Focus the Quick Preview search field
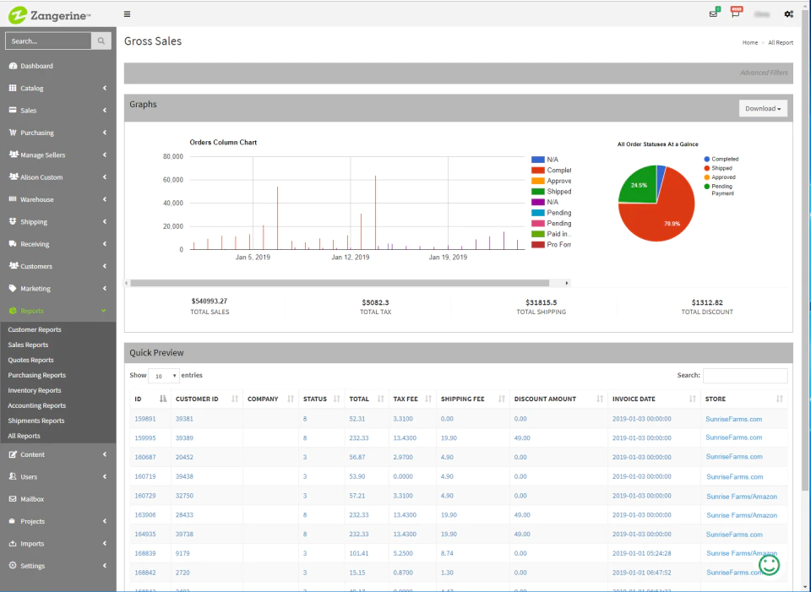The width and height of the screenshot is (811, 592). 745,376
